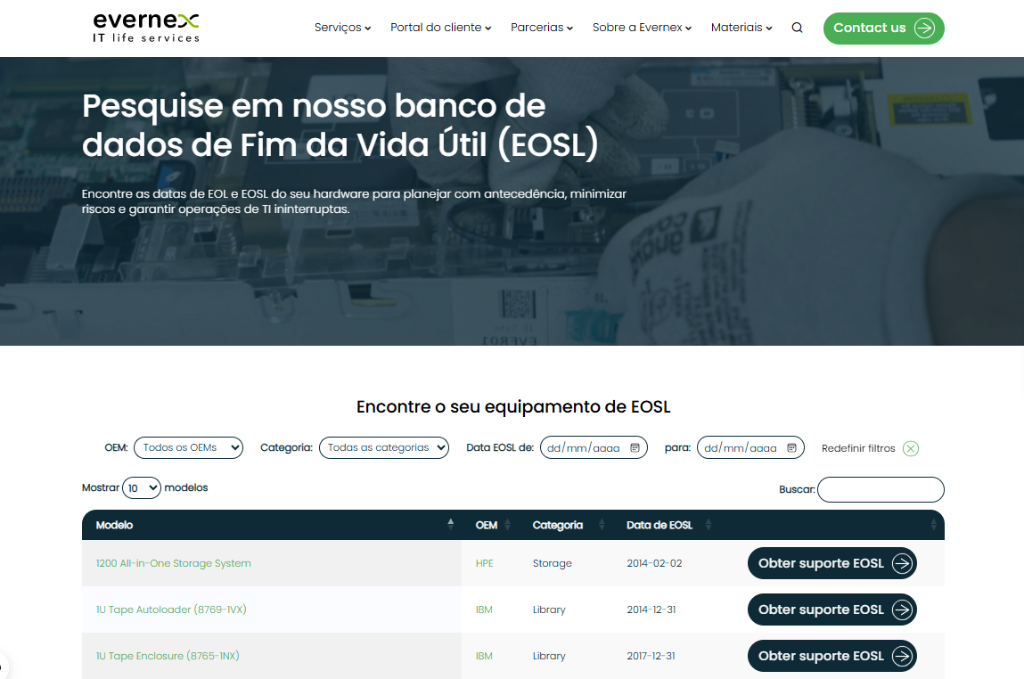Click the Data de EOSL header text
Screen dimensions: 1024x679
659,525
